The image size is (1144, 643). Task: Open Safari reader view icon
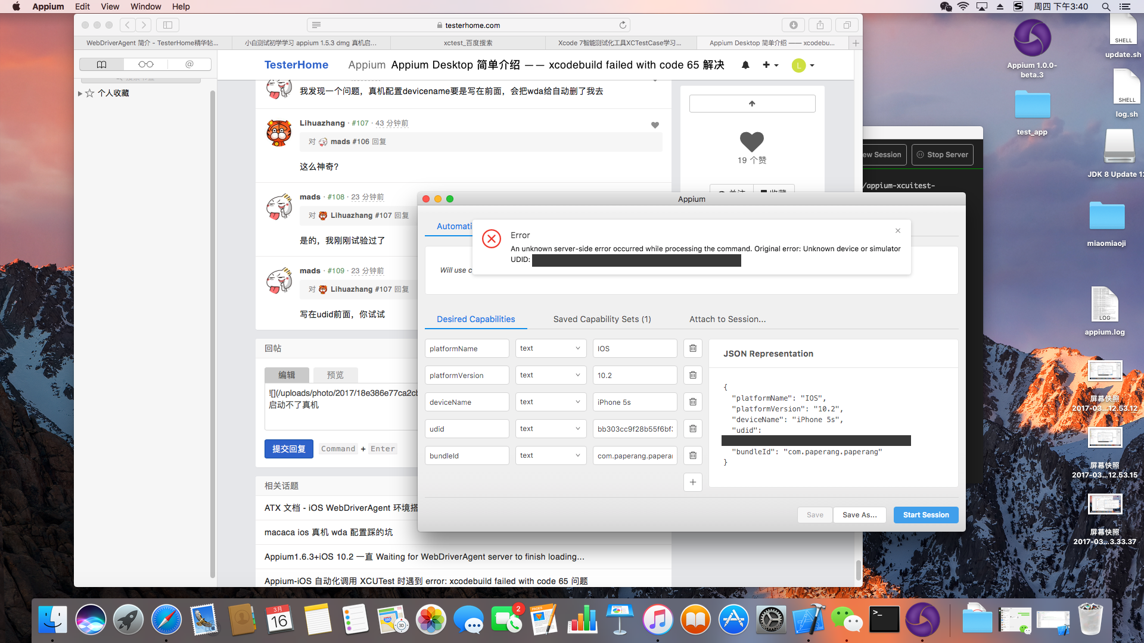point(316,25)
